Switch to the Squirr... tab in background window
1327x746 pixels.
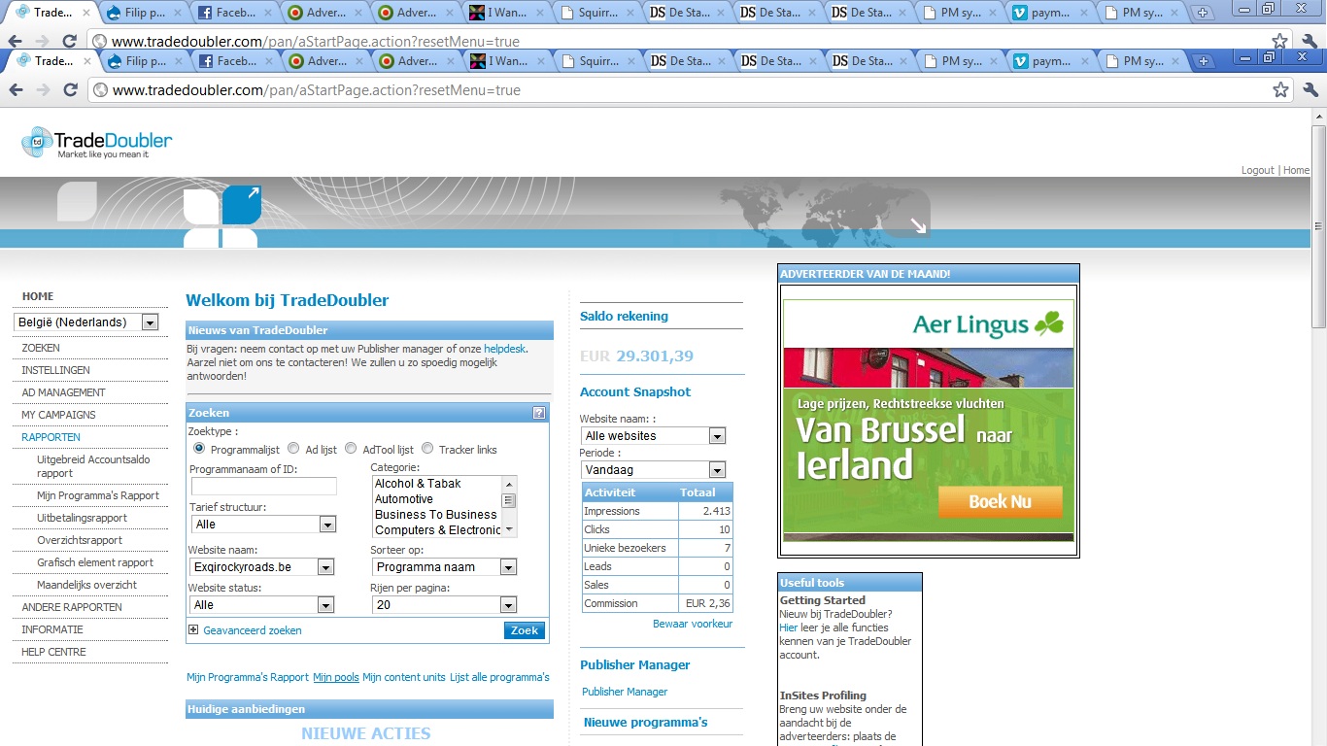coord(598,13)
